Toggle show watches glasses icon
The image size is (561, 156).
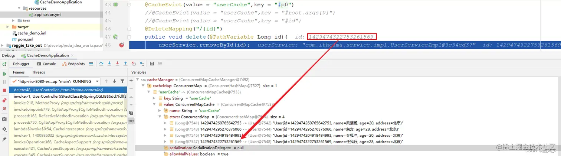pyautogui.click(x=131, y=121)
